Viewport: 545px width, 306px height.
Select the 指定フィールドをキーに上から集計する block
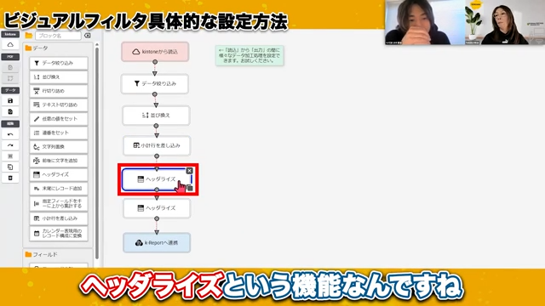click(x=59, y=203)
